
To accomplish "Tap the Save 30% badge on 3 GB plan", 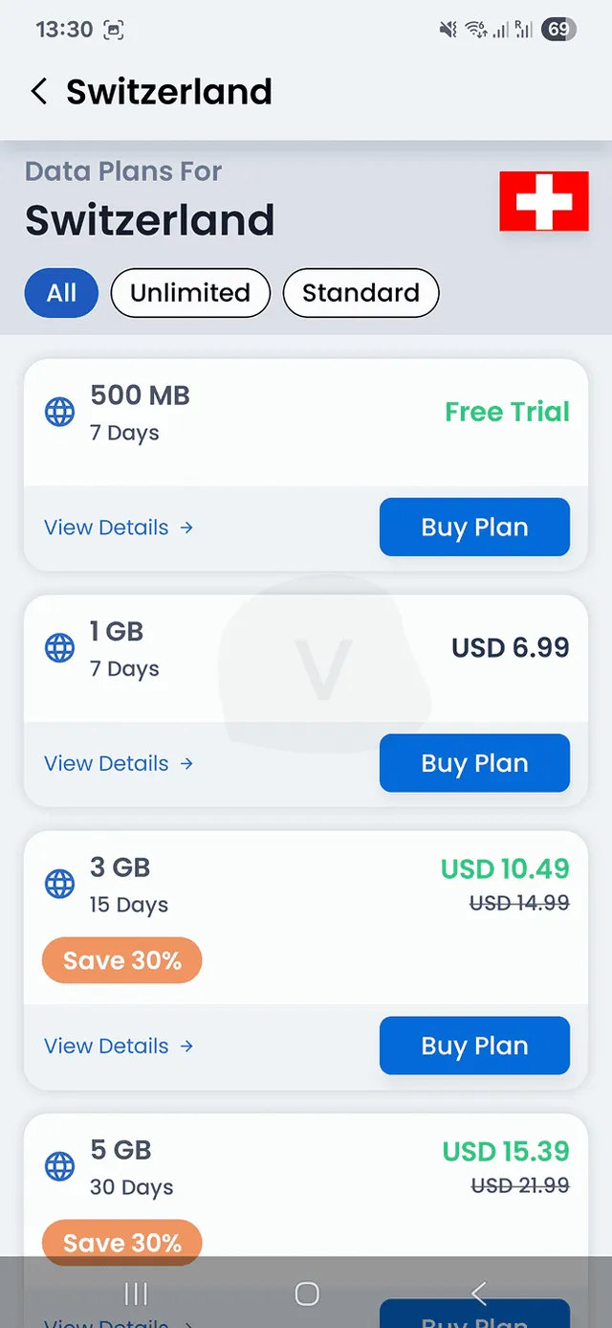I will click(122, 960).
